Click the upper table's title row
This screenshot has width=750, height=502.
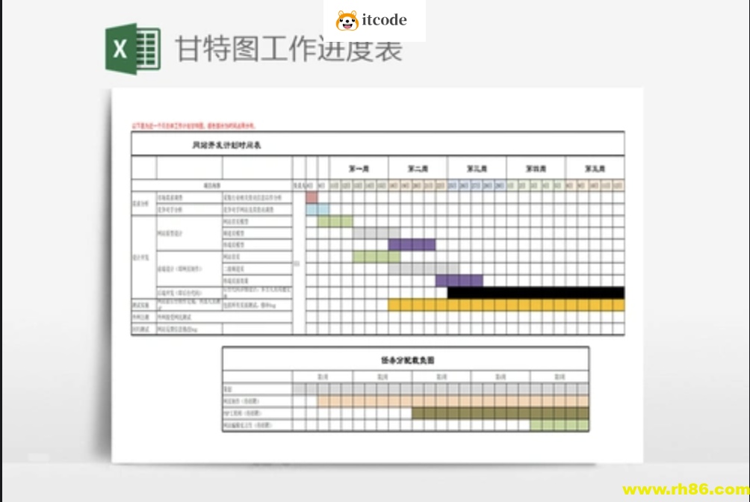pyautogui.click(x=377, y=145)
